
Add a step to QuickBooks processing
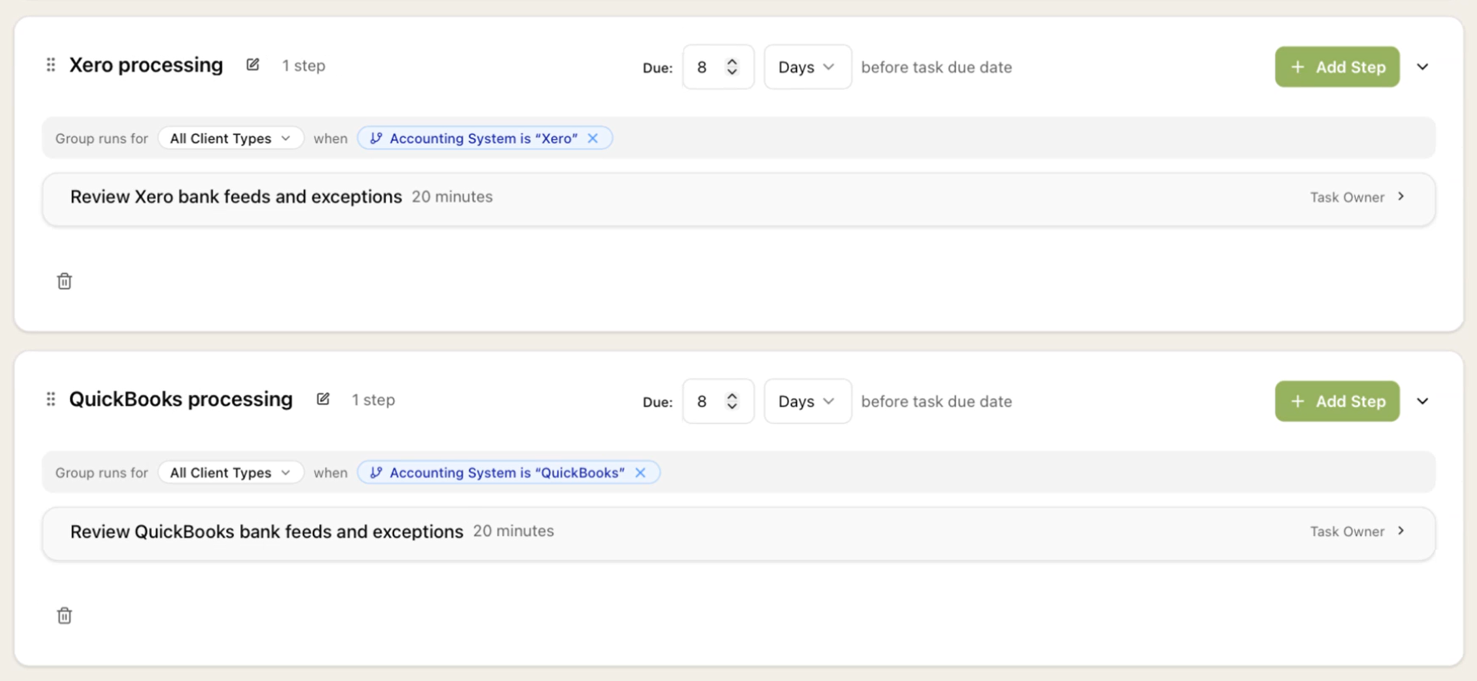[1337, 401]
